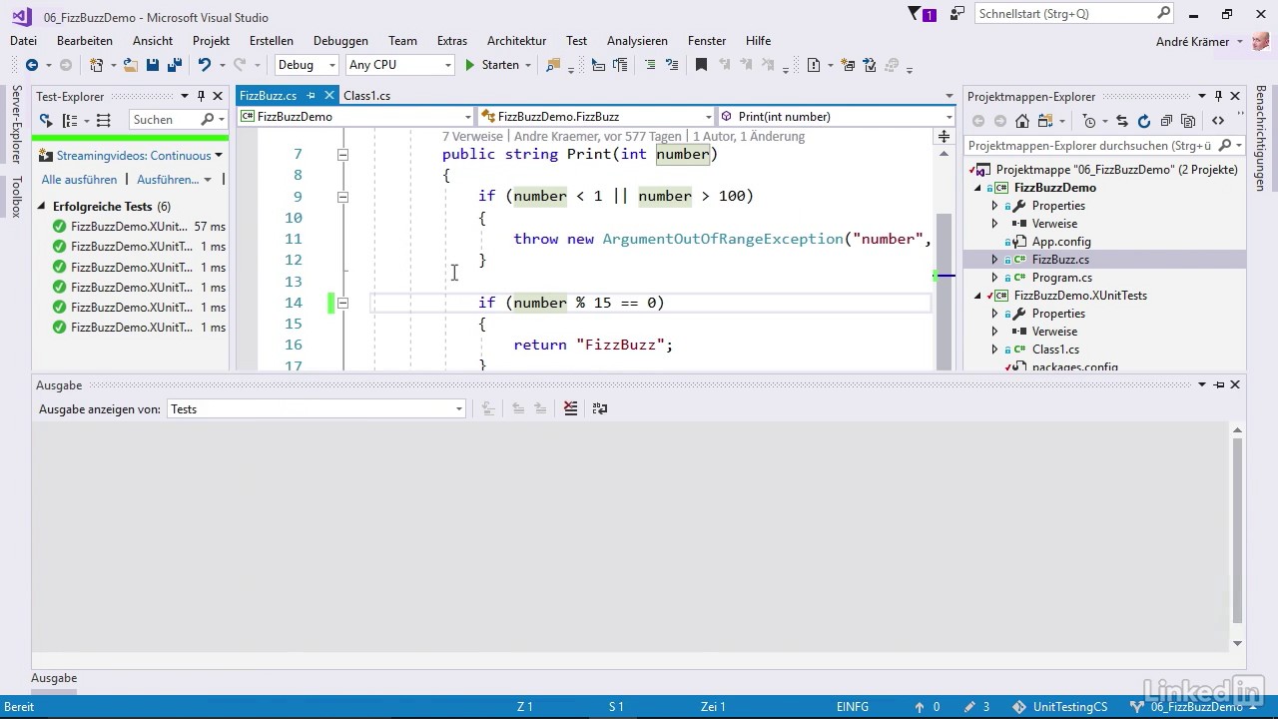1278x719 pixels.
Task: Open the Datei menu
Action: (x=23, y=41)
